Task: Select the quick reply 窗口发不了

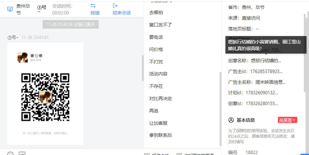Action: [160, 25]
